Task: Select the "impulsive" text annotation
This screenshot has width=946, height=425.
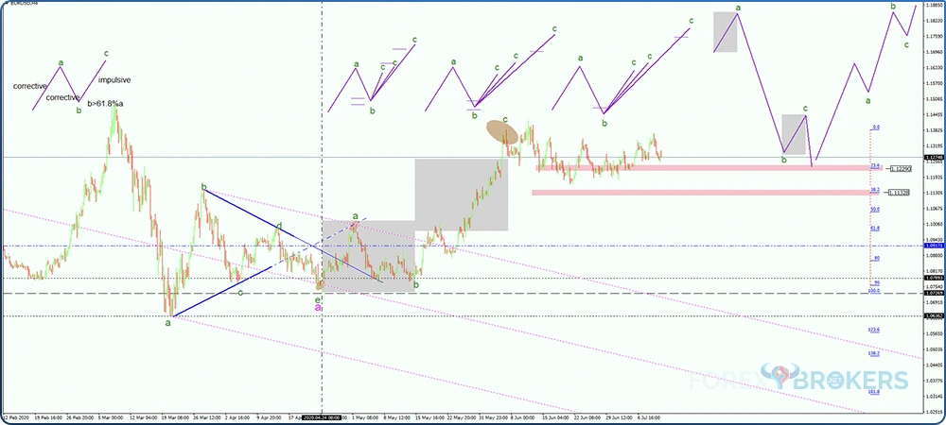Action: [114, 80]
